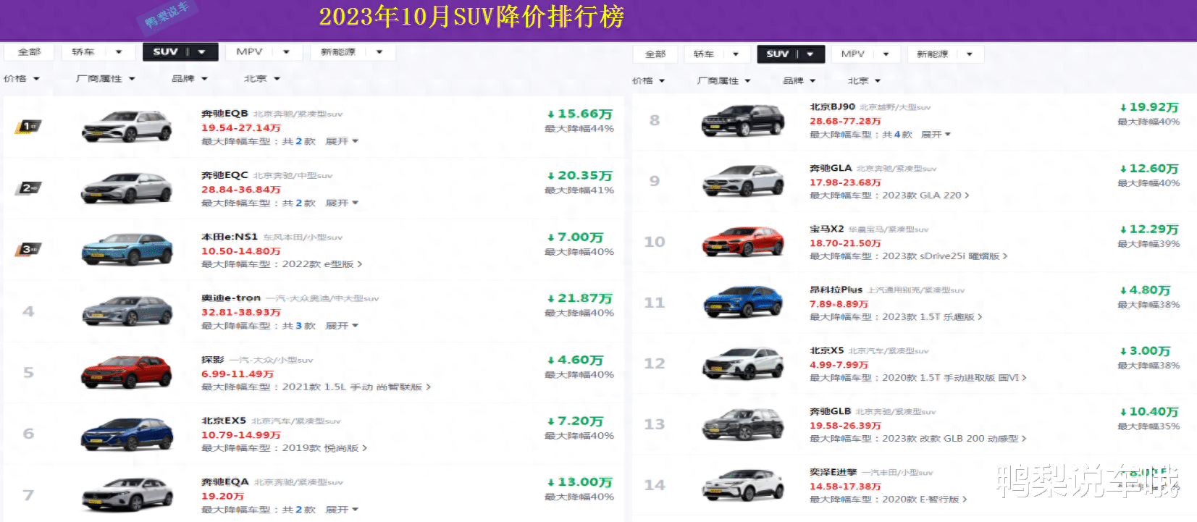
Task: Click the 奕泽E进擎 car thumbnail
Action: point(744,485)
